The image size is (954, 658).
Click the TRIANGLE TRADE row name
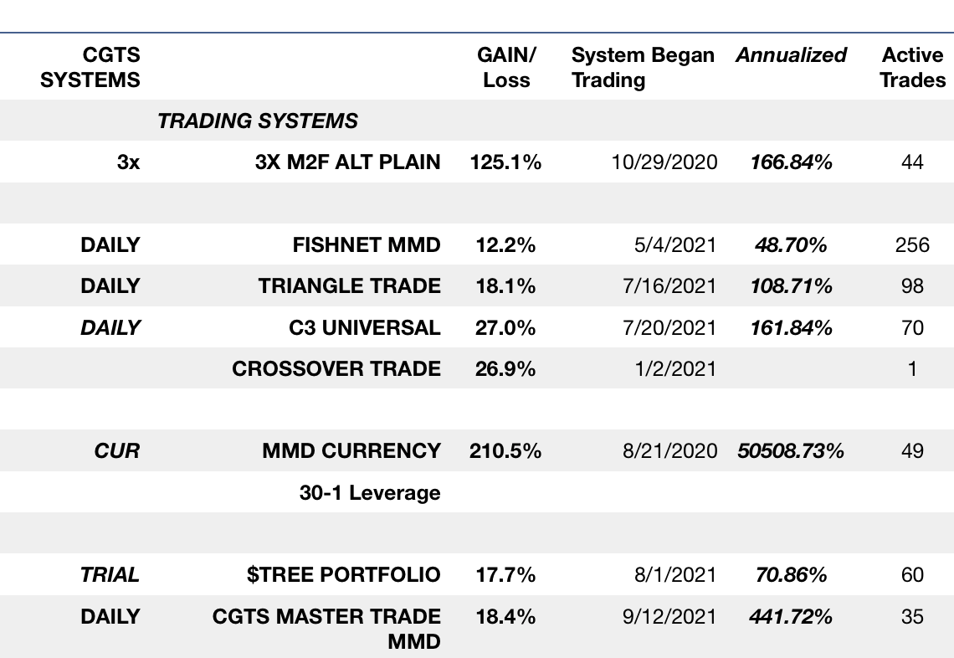[349, 286]
